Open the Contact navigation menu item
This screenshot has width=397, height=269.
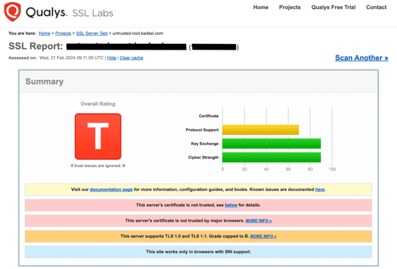tap(376, 7)
